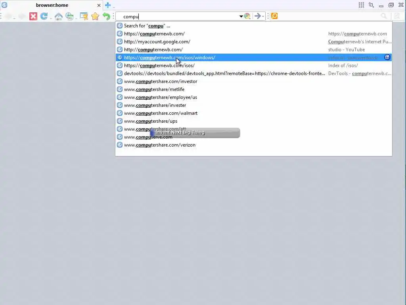Select www.computershare/invester suggestion
The image size is (406, 305).
[254, 105]
